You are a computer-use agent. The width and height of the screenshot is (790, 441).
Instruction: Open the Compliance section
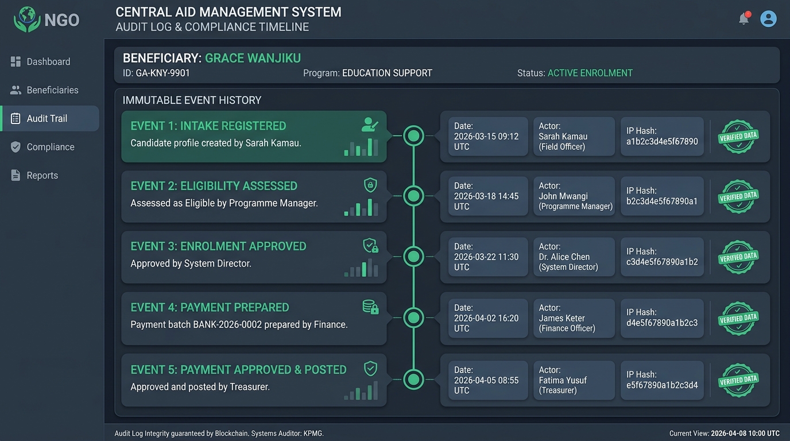[x=50, y=147]
